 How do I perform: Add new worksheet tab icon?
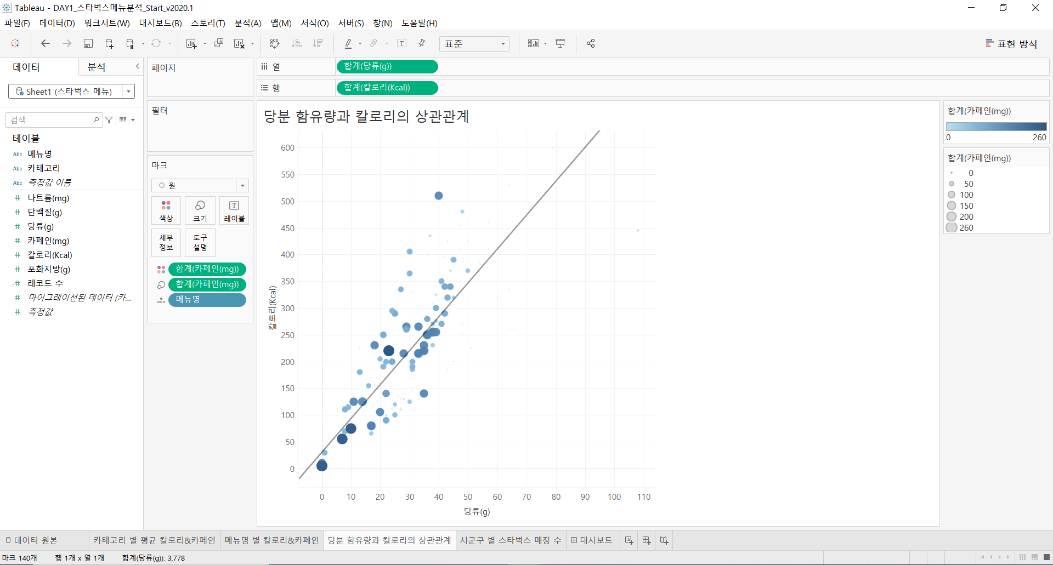coord(629,540)
